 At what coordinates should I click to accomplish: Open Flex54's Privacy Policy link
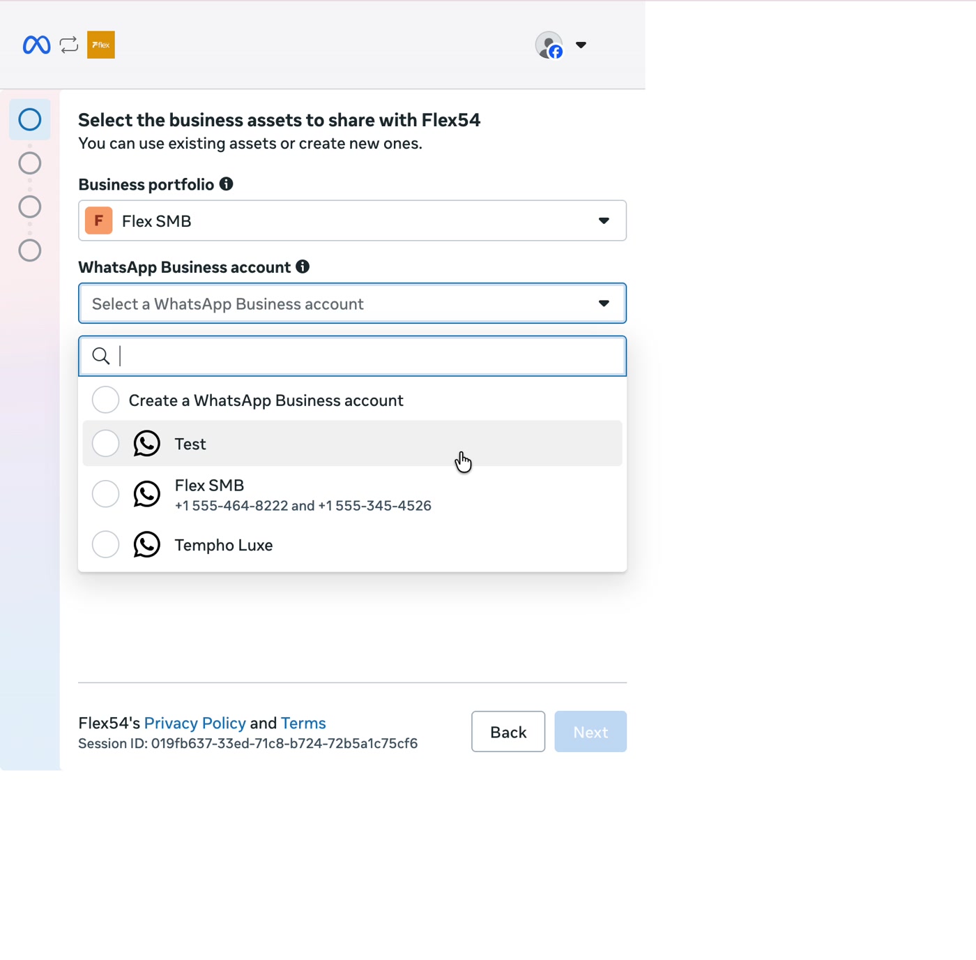coord(195,723)
